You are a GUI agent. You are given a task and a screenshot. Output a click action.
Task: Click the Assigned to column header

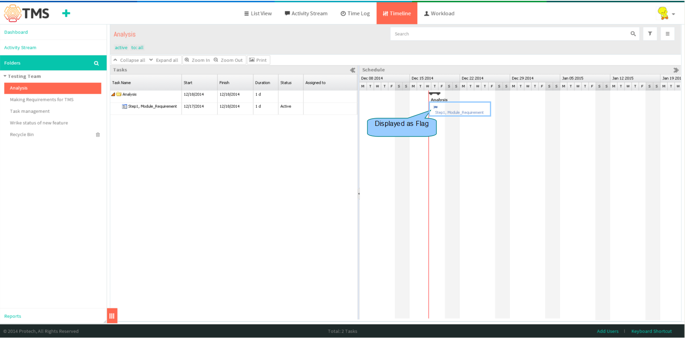point(330,83)
